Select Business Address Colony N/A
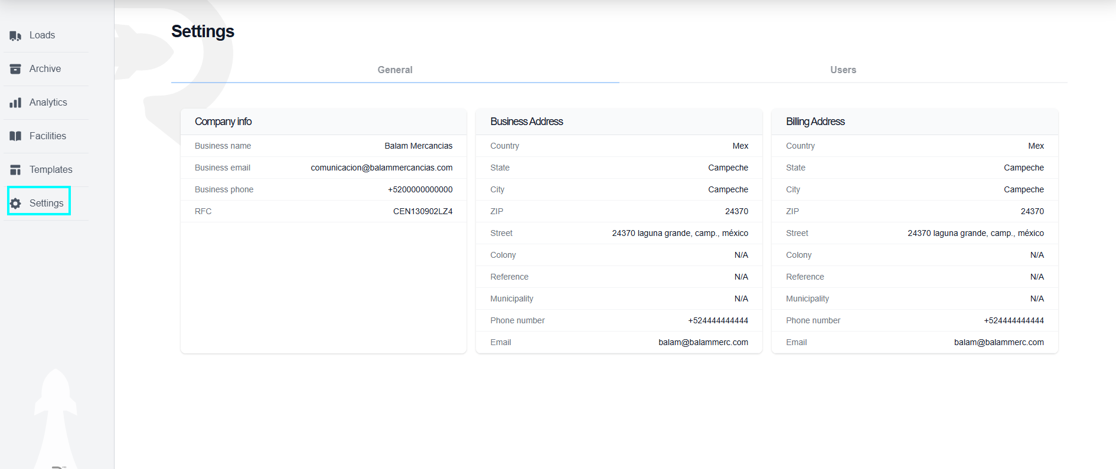Screen dimensions: 1116x469 741,255
